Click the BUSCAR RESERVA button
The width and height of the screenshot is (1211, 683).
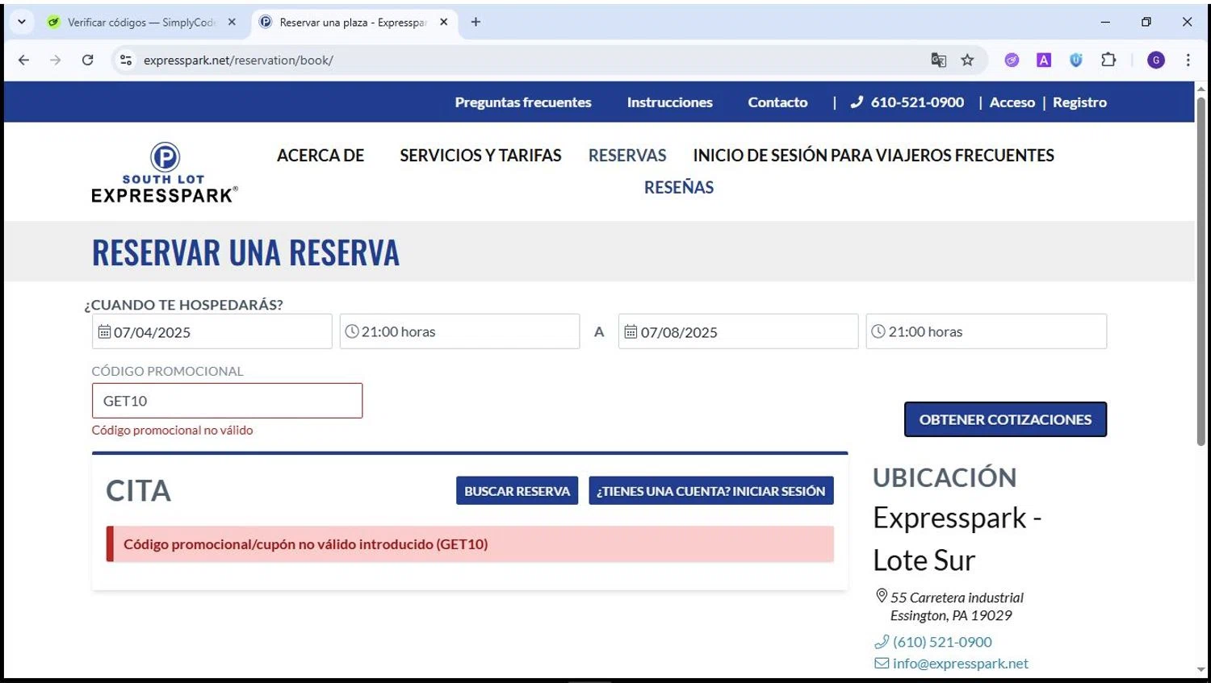tap(517, 491)
